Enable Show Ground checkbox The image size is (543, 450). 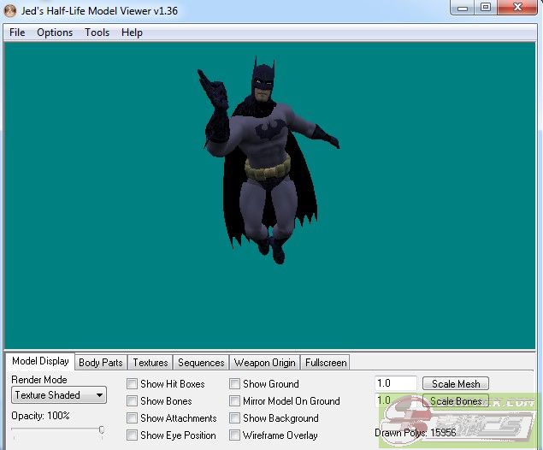[x=234, y=384]
